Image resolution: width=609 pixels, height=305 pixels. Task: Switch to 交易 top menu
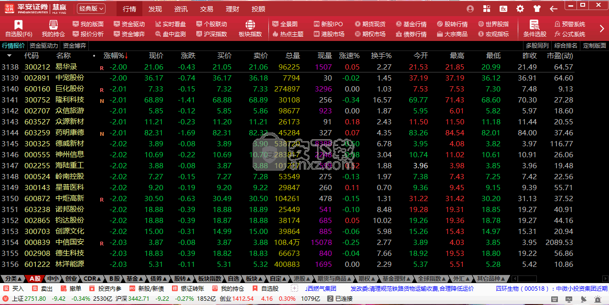[x=207, y=9]
